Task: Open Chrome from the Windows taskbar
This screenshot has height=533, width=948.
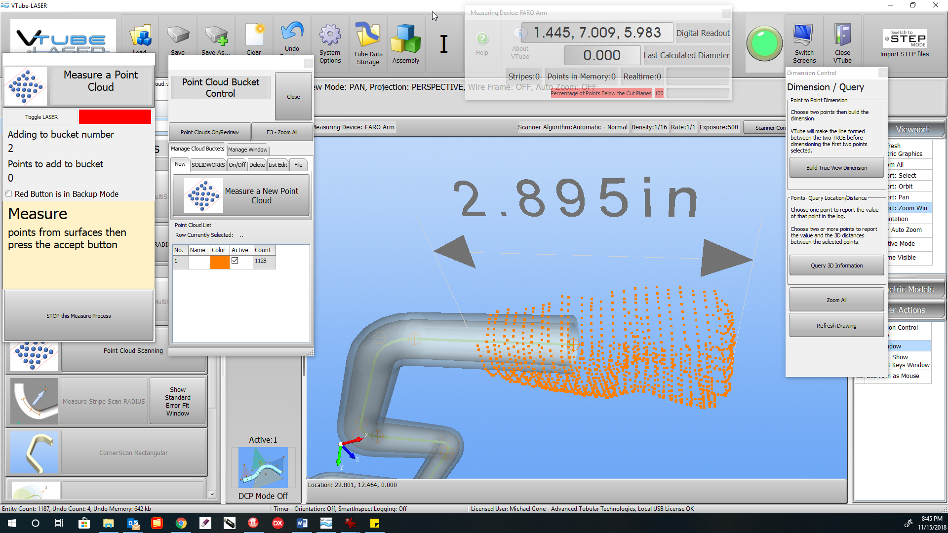Action: (x=181, y=523)
